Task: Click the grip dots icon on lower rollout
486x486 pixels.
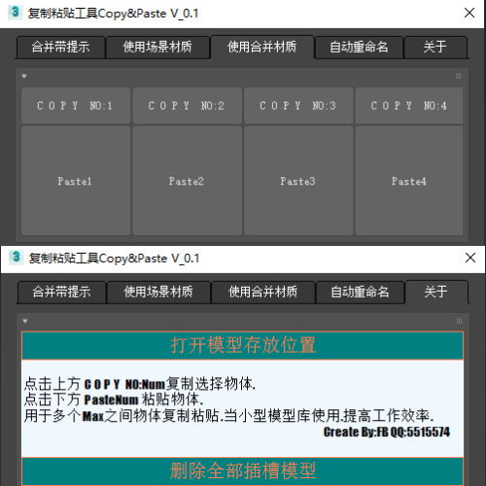Action: pos(459,321)
